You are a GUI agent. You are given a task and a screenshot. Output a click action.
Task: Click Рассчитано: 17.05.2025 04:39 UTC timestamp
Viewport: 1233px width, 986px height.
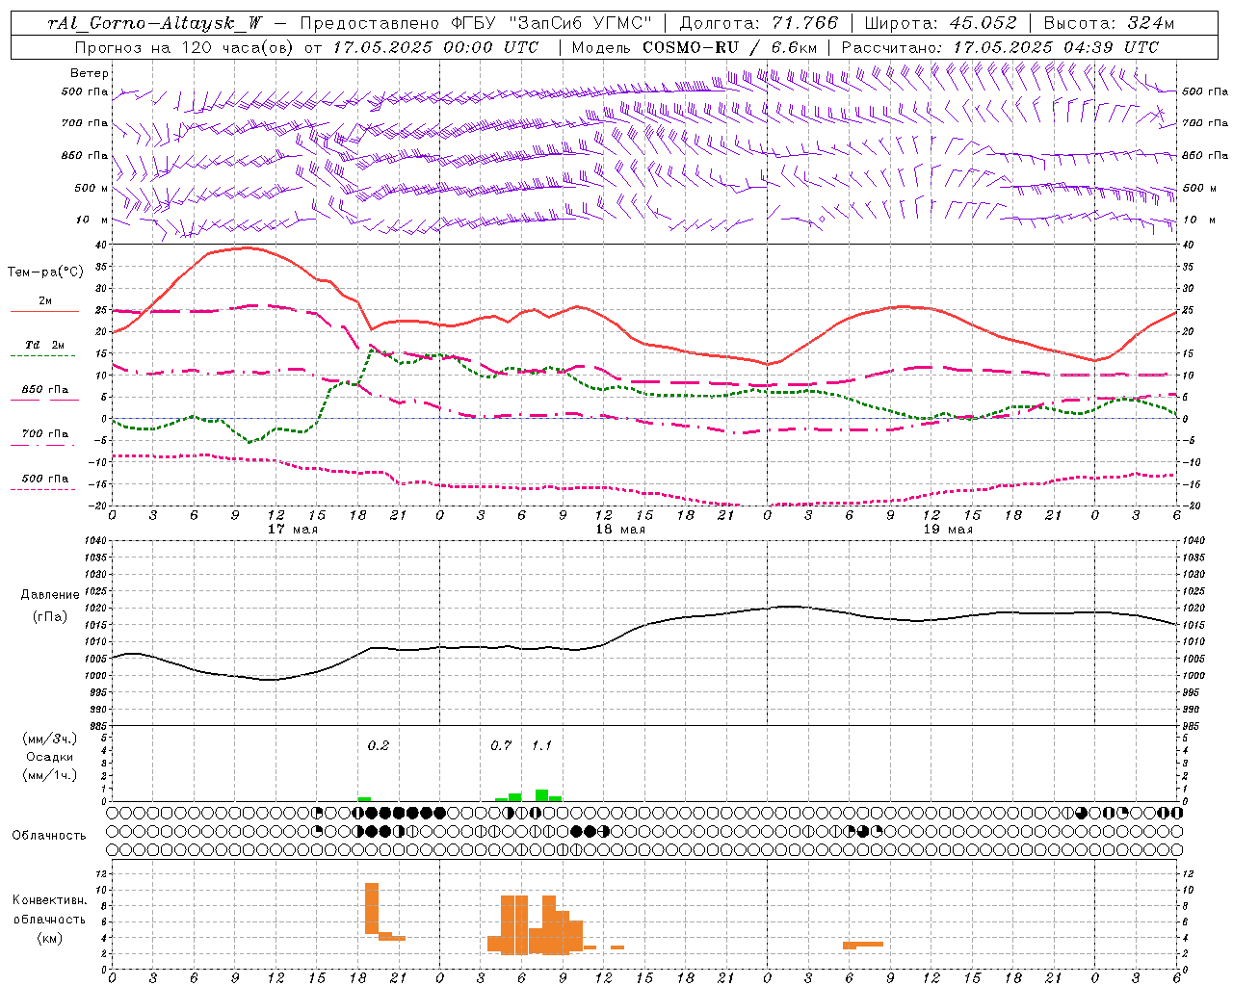click(x=1000, y=47)
